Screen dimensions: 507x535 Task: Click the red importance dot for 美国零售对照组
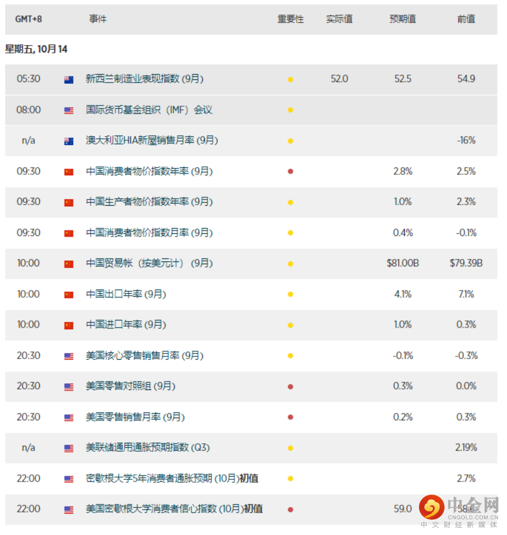[x=290, y=387]
